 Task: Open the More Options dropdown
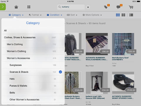pyautogui.click(x=92, y=15)
